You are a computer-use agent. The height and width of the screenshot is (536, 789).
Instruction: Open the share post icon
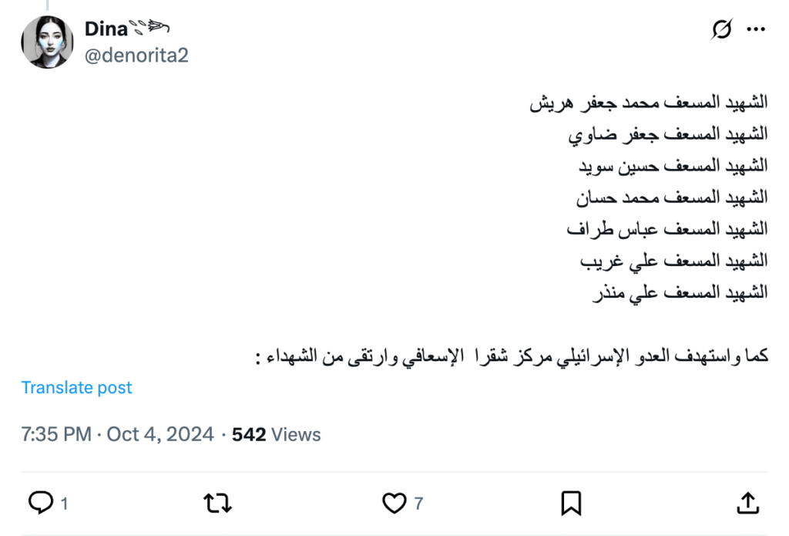click(x=747, y=504)
